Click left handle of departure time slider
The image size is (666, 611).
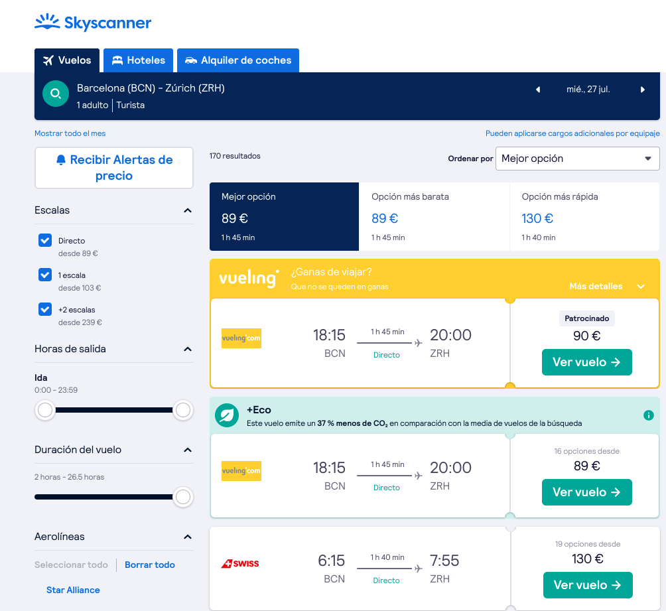pos(45,410)
